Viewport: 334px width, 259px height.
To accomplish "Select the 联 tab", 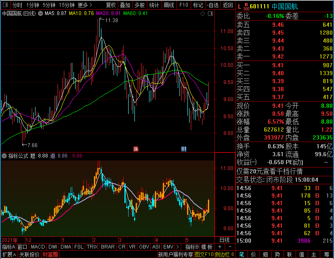I will 289,254.
